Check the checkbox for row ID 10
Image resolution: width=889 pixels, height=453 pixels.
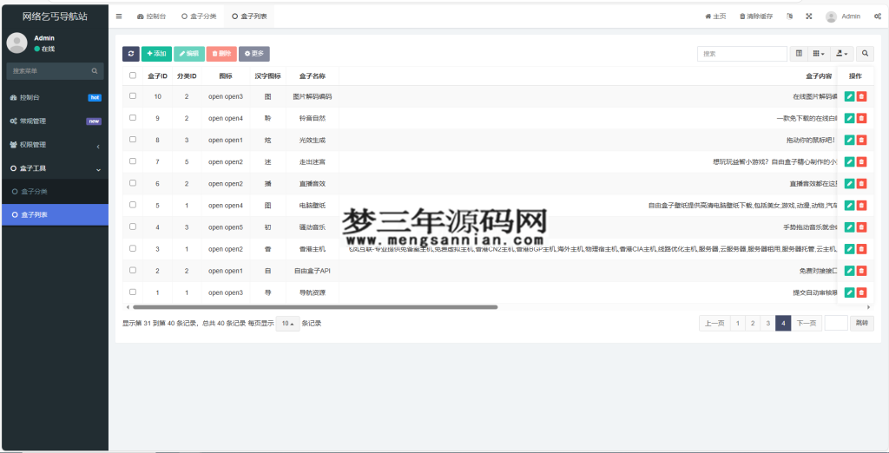(x=133, y=95)
